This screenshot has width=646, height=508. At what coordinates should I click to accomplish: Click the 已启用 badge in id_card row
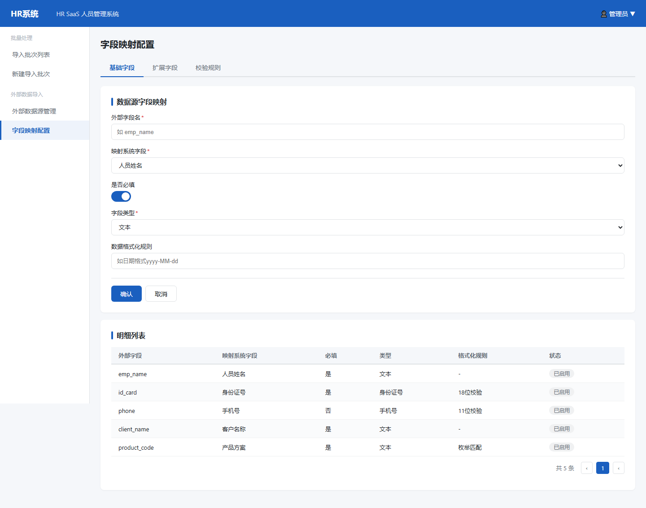[x=562, y=392]
